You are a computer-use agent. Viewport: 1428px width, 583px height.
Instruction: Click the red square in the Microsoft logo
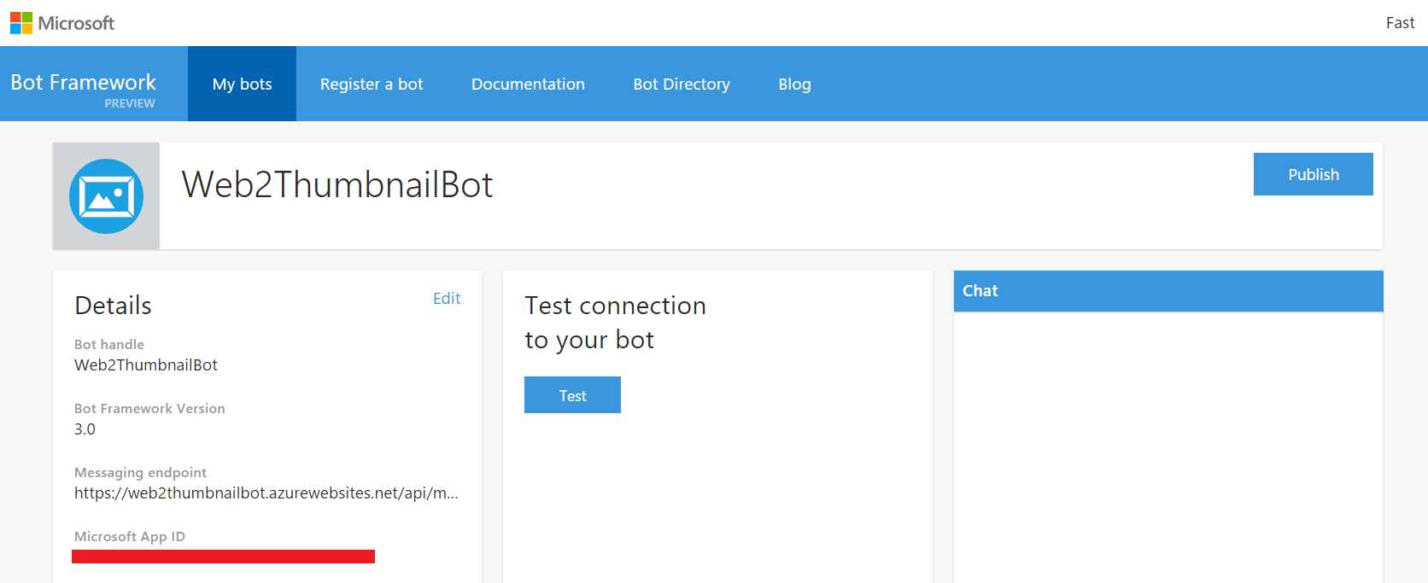pyautogui.click(x=15, y=17)
